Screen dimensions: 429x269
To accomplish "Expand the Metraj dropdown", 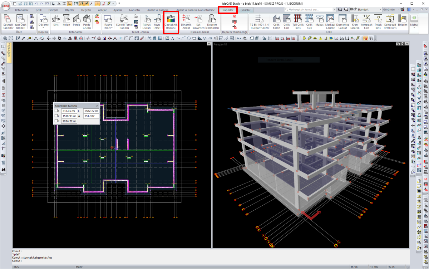I will tap(414, 27).
